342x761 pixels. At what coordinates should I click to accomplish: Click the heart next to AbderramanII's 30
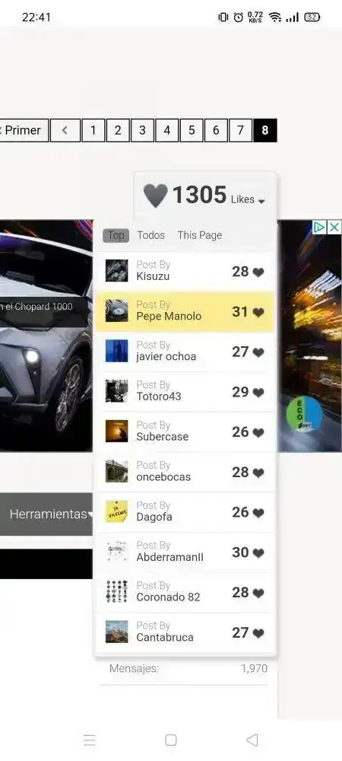[x=258, y=553]
